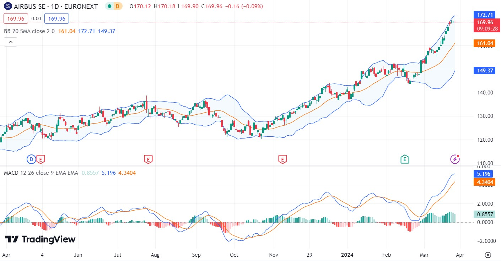Screen dimensions: 501x261
Task: Collapse the indicator legend with chevron button
Action: [10, 42]
